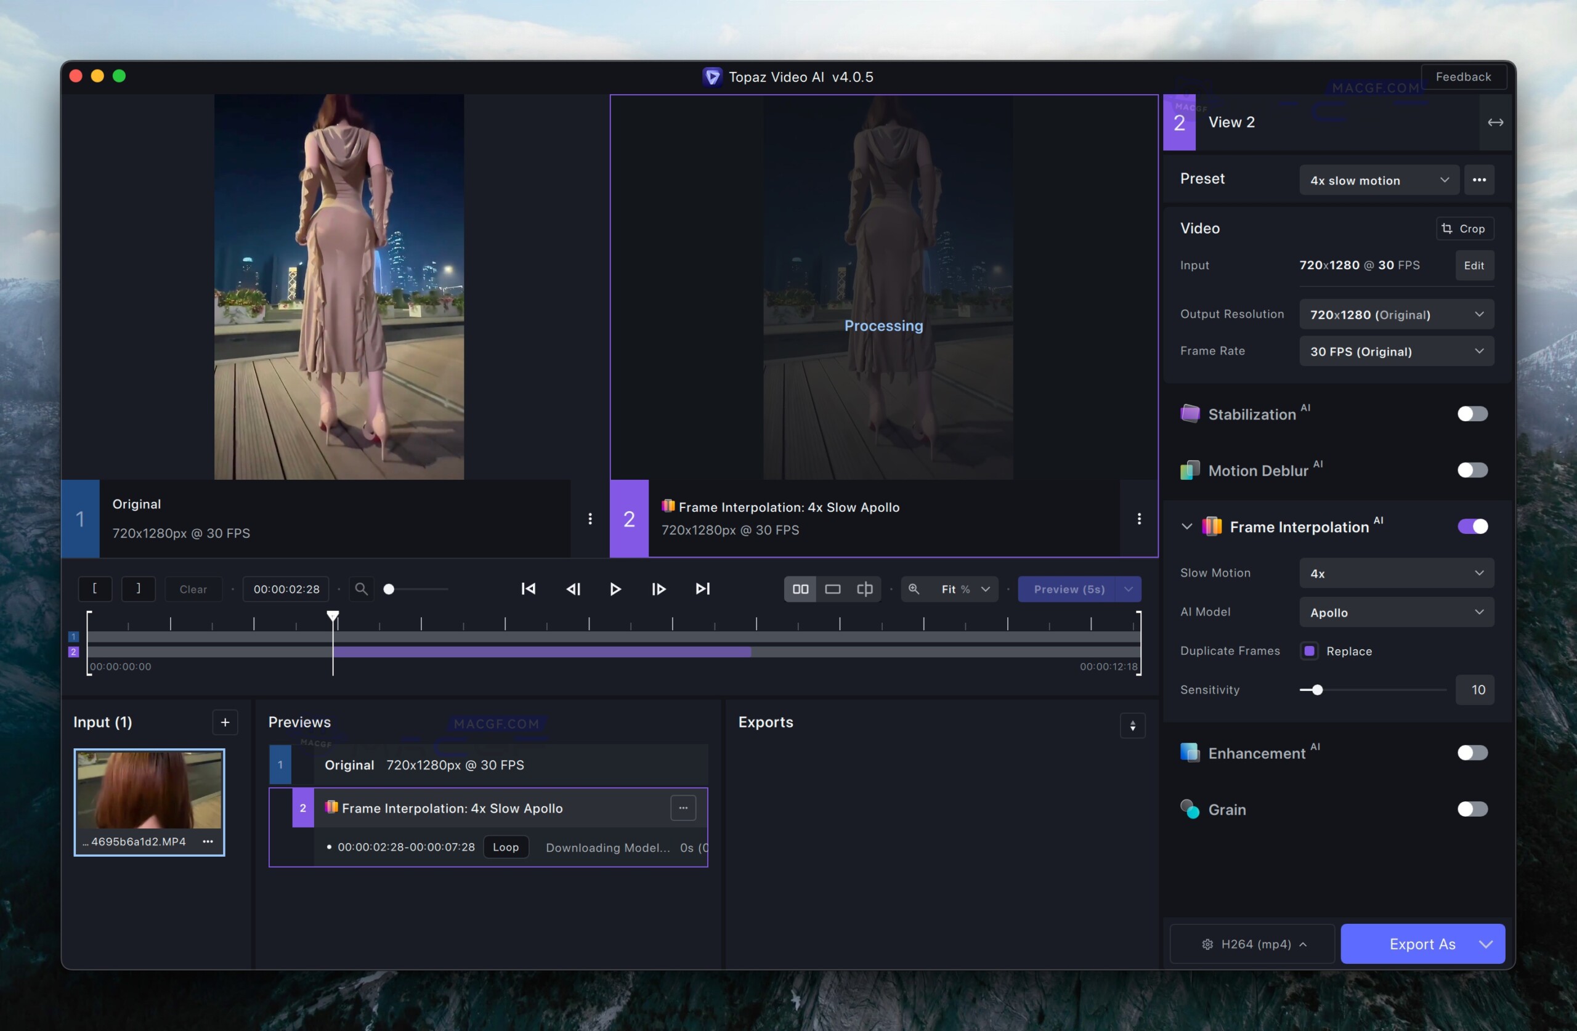Image resolution: width=1577 pixels, height=1031 pixels.
Task: Select the side-by-side comparison view icon
Action: (800, 589)
